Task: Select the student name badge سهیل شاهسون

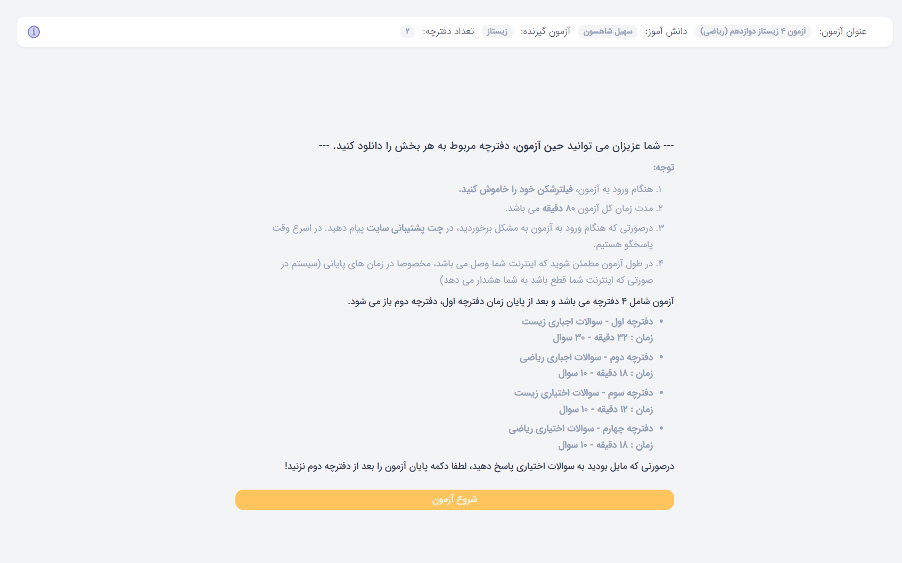Action: (608, 32)
